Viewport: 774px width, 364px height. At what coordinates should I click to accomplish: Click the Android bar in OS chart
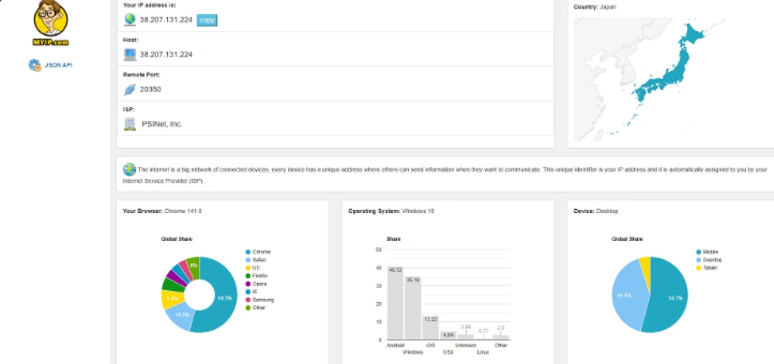(x=395, y=304)
